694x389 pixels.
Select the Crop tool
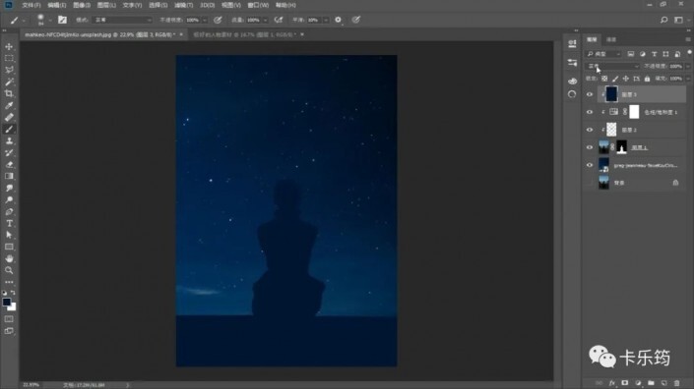click(9, 93)
